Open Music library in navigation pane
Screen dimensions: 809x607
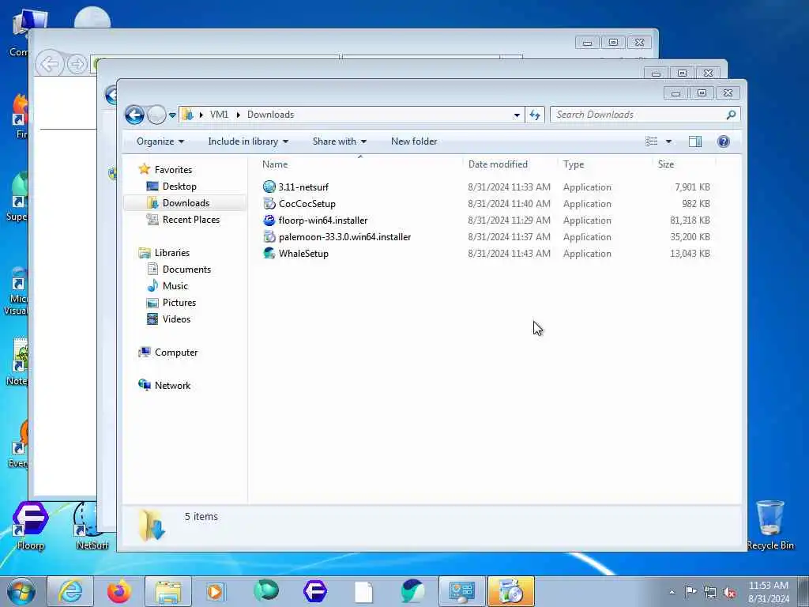[x=175, y=285]
